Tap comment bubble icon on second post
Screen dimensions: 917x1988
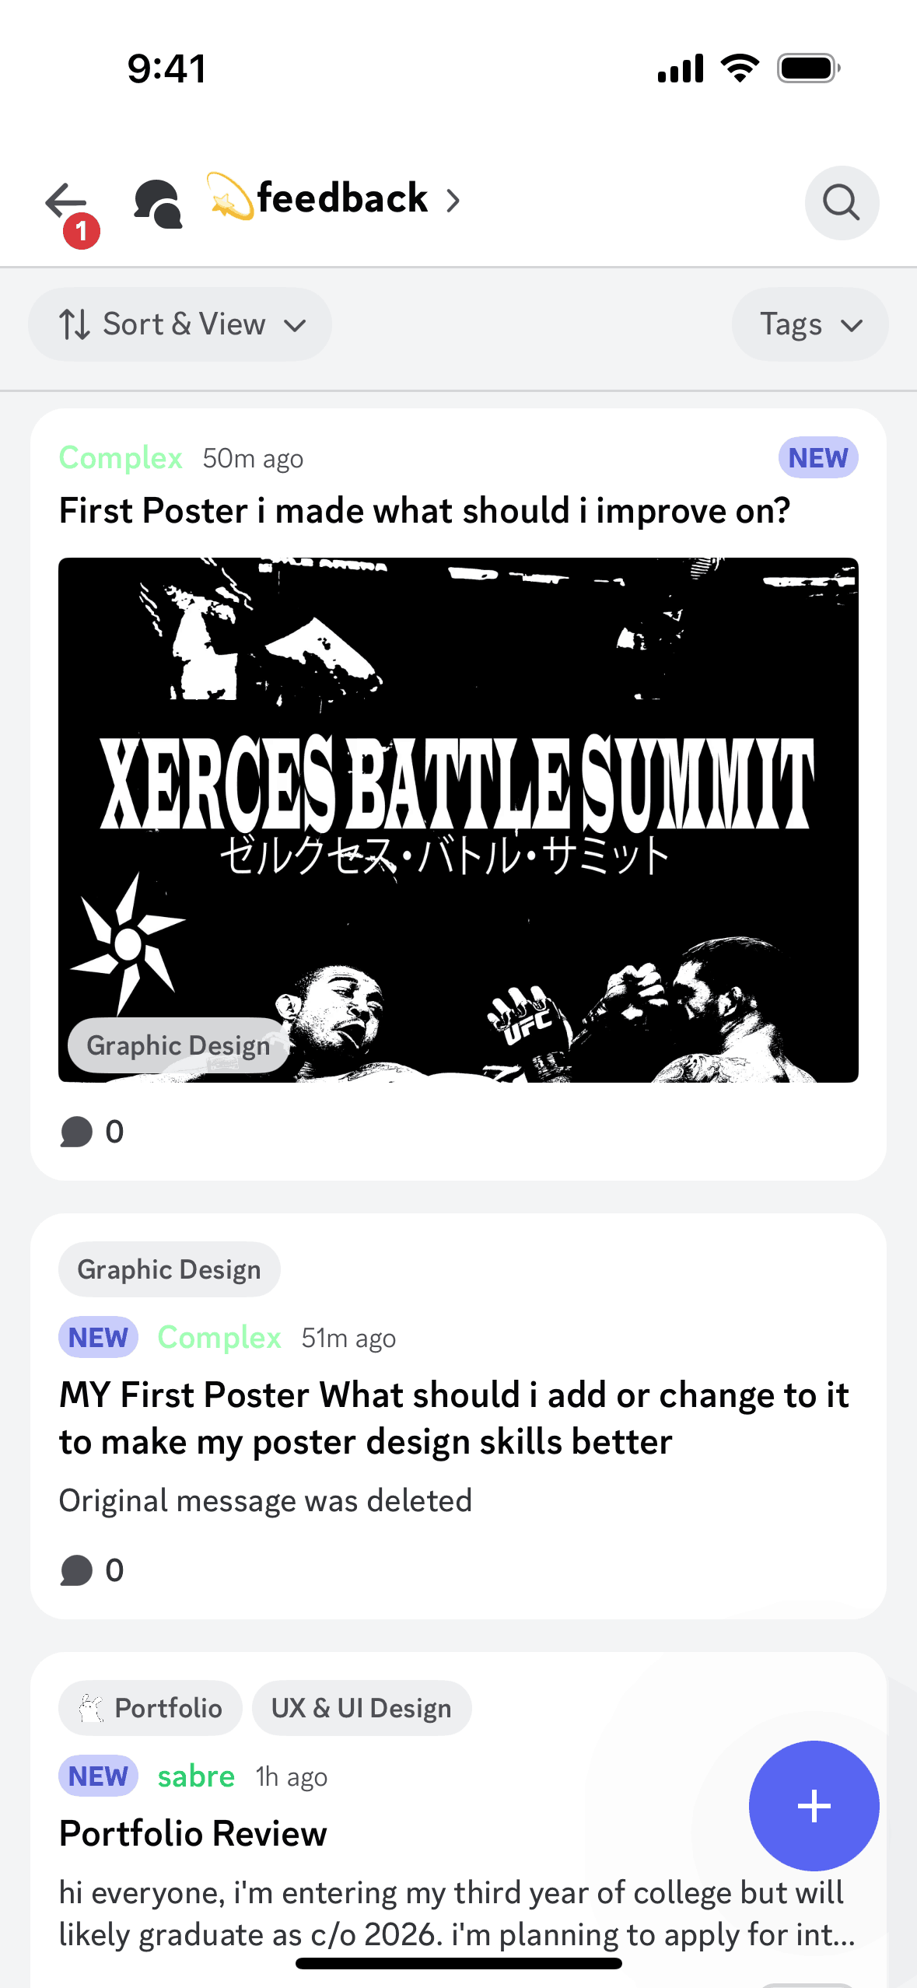pos(76,1570)
